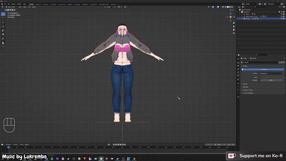Open the Output properties tab

click(238, 66)
